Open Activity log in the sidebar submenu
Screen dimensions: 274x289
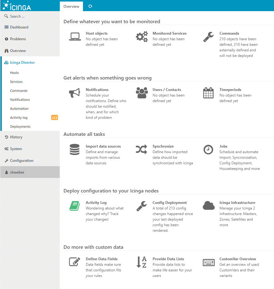(19, 118)
